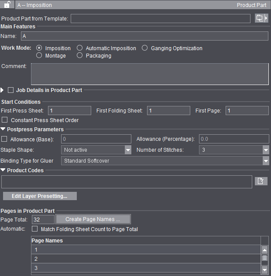271x276 pixels.
Task: Toggle the Allowance (Base) checkbox
Action: click(x=4, y=139)
